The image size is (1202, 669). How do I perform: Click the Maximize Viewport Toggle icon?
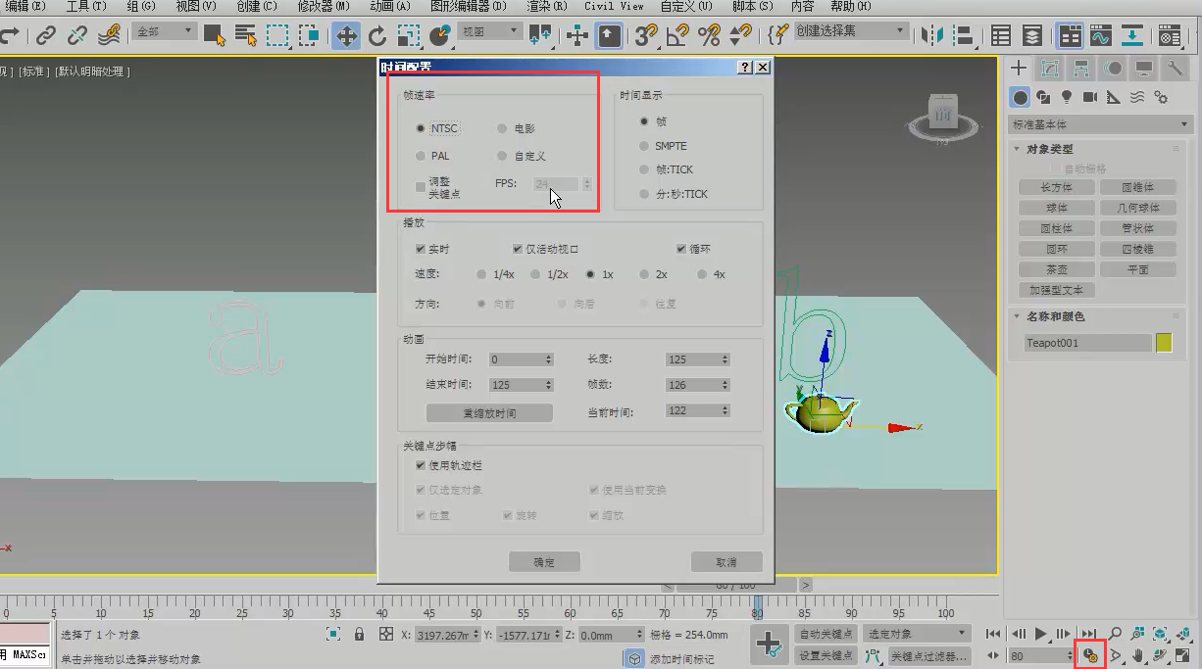[1182, 655]
